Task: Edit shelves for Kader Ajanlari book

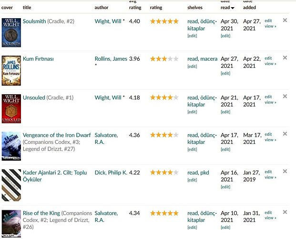Action: [x=192, y=180]
